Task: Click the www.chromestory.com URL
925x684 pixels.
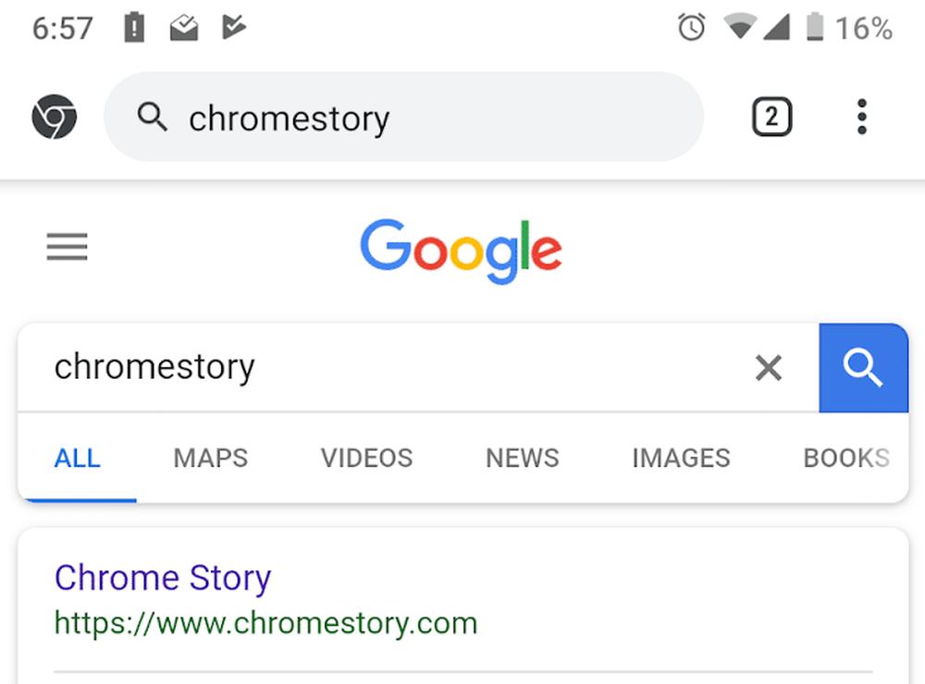Action: (x=265, y=623)
